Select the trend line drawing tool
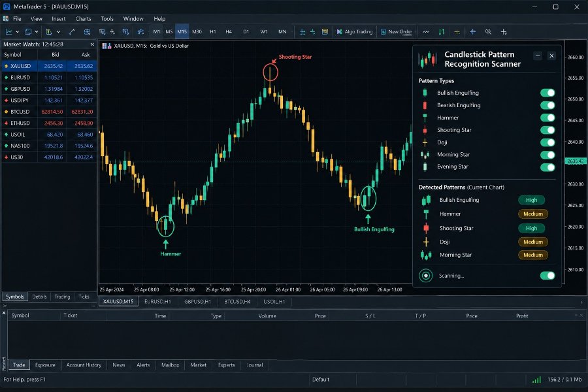 click(x=71, y=32)
